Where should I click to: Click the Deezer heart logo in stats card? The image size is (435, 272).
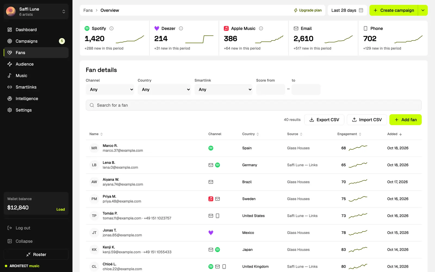pyautogui.click(x=157, y=28)
